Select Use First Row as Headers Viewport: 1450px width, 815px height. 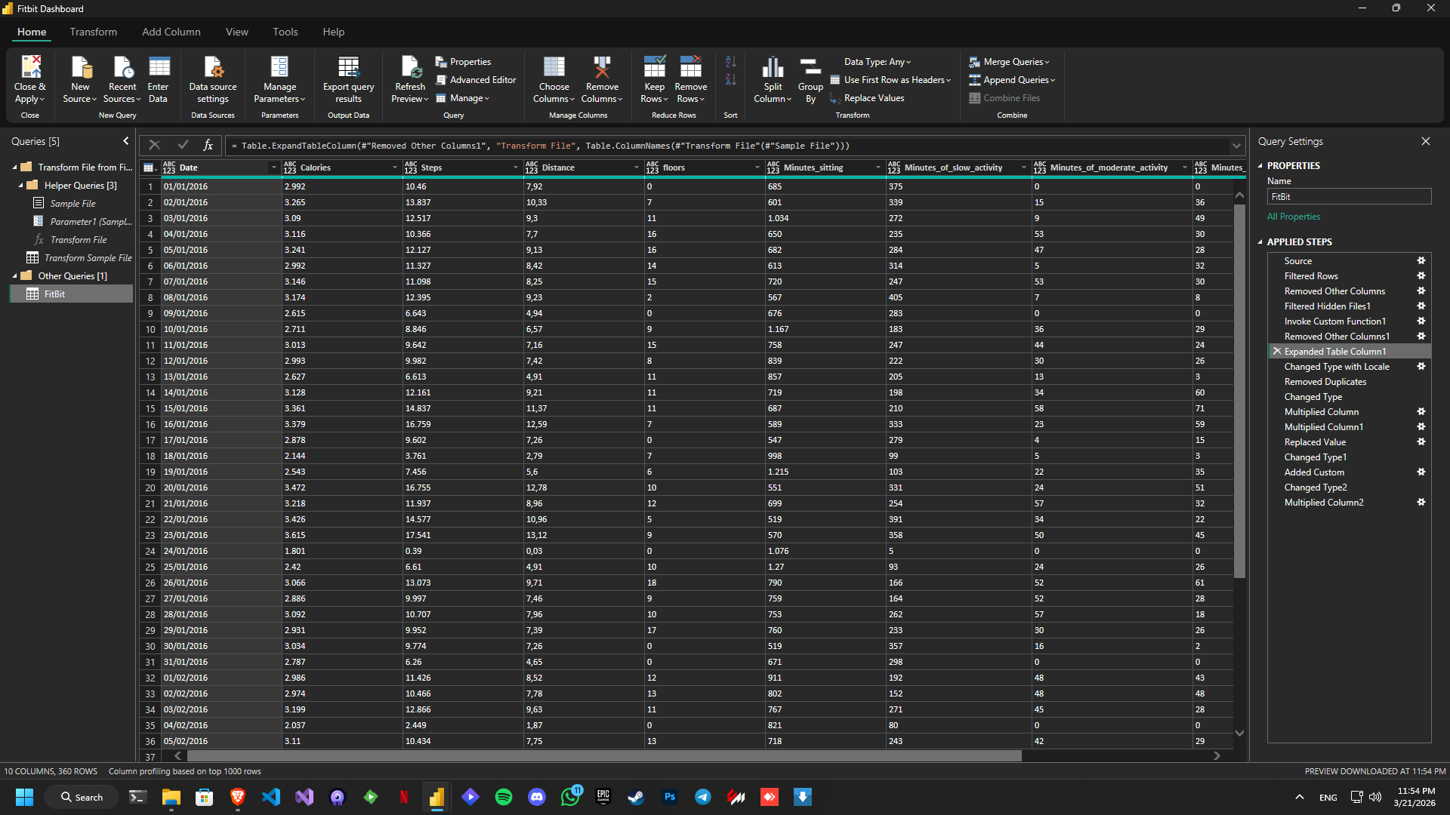pos(890,79)
